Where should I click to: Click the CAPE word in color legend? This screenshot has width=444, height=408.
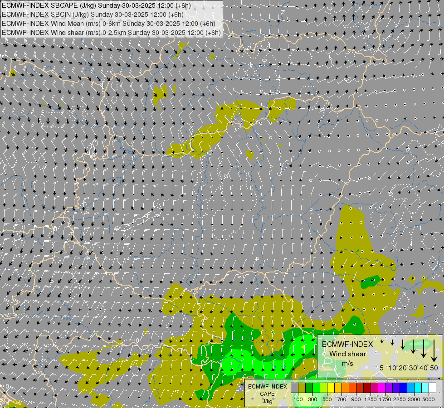[x=267, y=394]
